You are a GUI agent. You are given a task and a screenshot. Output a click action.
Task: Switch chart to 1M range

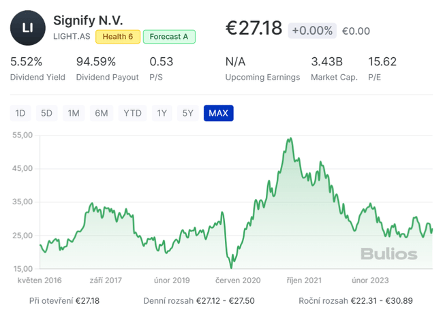tap(74, 113)
